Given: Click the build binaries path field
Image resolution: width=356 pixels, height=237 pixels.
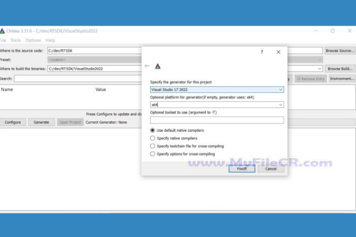Looking at the screenshot, I should pyautogui.click(x=94, y=69).
